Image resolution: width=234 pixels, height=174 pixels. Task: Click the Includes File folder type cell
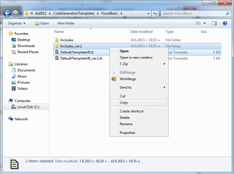point(173,40)
